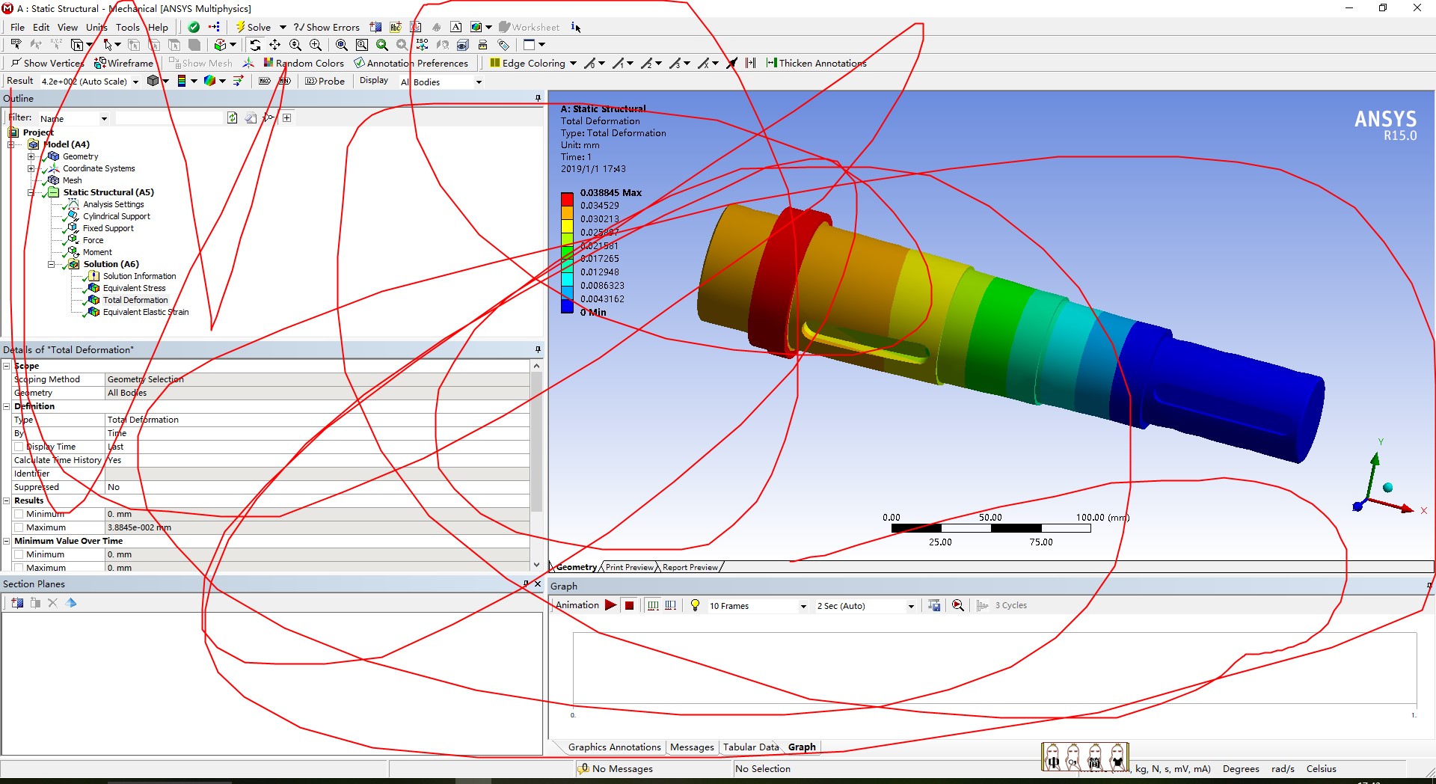Open the All Bodies display dropdown
Screen dimensions: 1436x784
click(x=479, y=82)
